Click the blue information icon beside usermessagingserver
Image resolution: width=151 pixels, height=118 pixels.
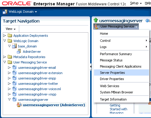pyautogui.click(x=147, y=21)
